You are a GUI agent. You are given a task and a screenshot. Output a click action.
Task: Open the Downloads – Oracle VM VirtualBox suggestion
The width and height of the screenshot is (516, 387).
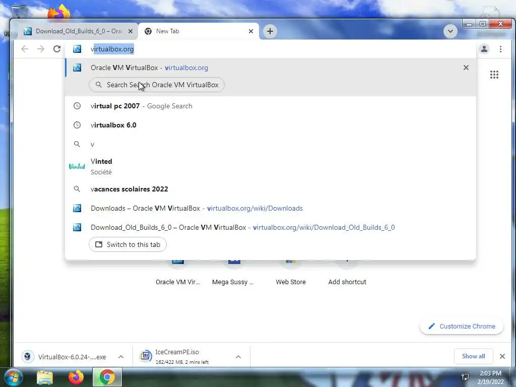click(x=271, y=208)
